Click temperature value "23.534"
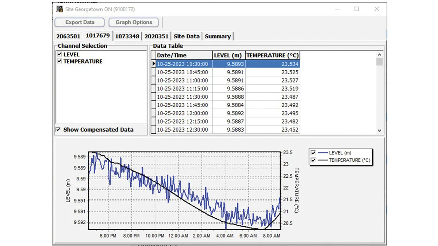 (273, 64)
